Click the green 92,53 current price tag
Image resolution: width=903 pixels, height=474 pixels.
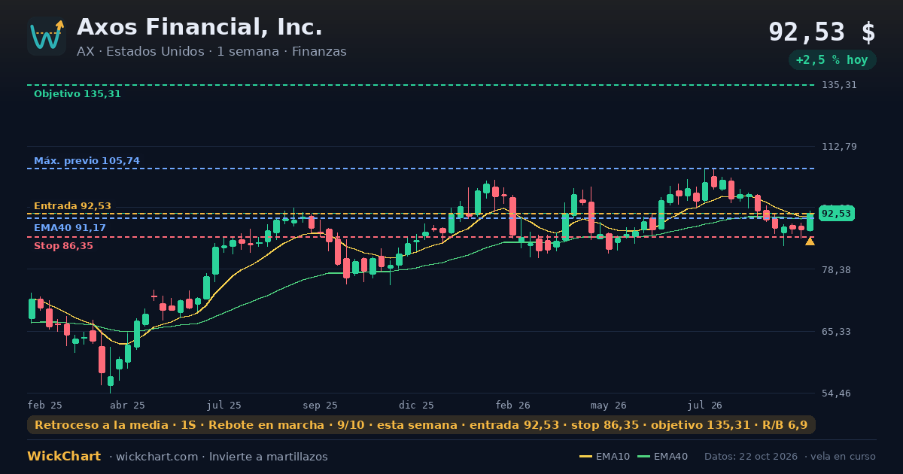pos(837,214)
